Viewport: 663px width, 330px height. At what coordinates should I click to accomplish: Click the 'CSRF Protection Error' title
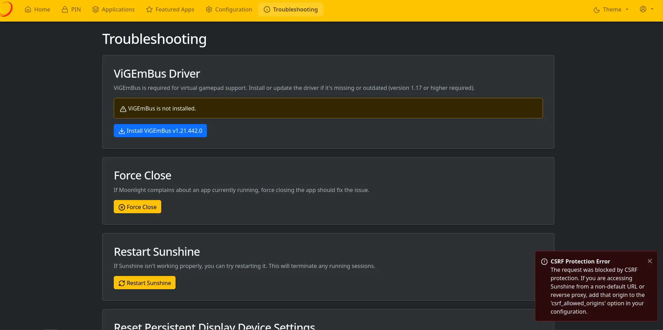[580, 261]
